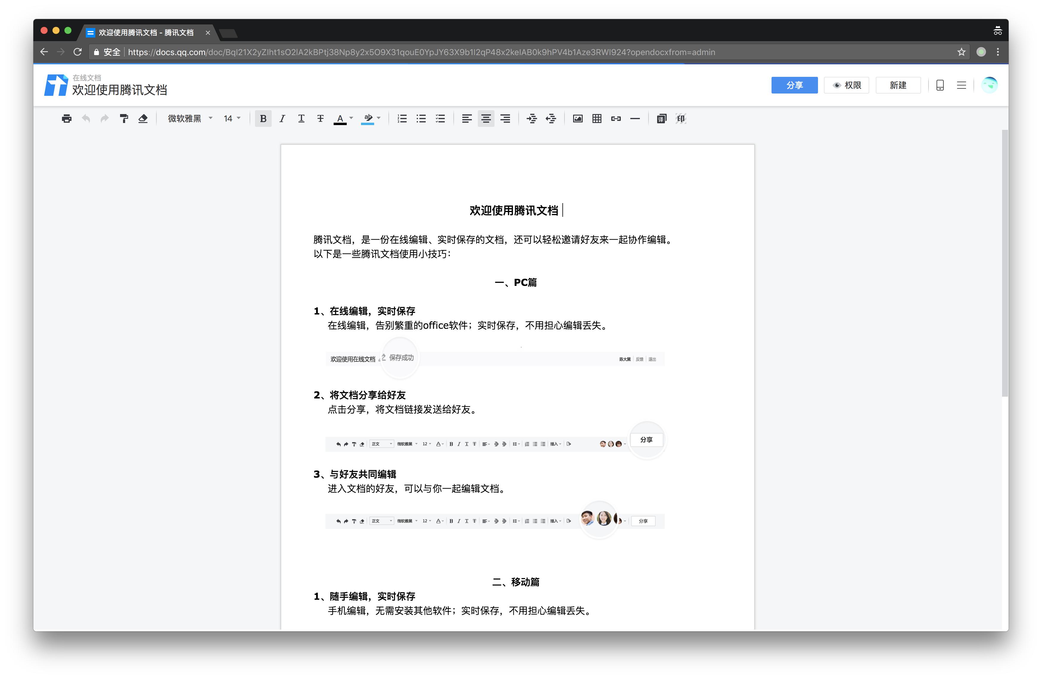Click the watermark icon in toolbar
This screenshot has width=1042, height=679.
[680, 119]
